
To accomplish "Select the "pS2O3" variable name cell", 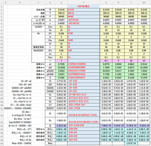I will (50, 71).
